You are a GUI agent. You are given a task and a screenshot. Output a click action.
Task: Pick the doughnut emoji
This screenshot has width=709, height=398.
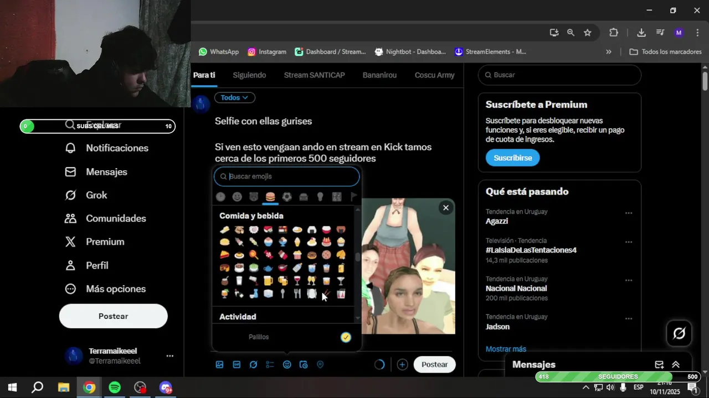pos(312,255)
